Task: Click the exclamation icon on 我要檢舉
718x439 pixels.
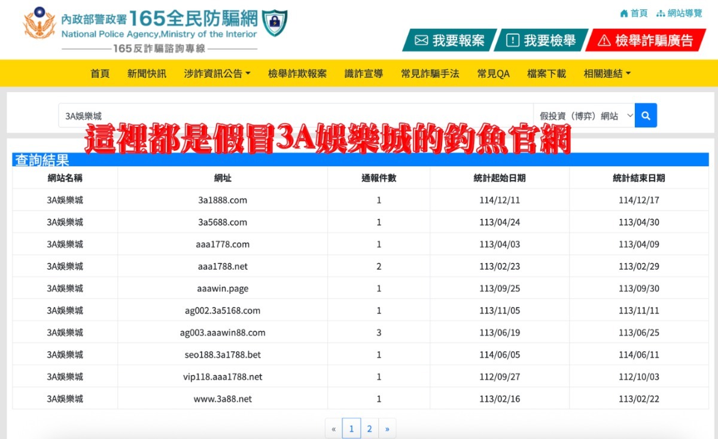Action: pos(513,41)
